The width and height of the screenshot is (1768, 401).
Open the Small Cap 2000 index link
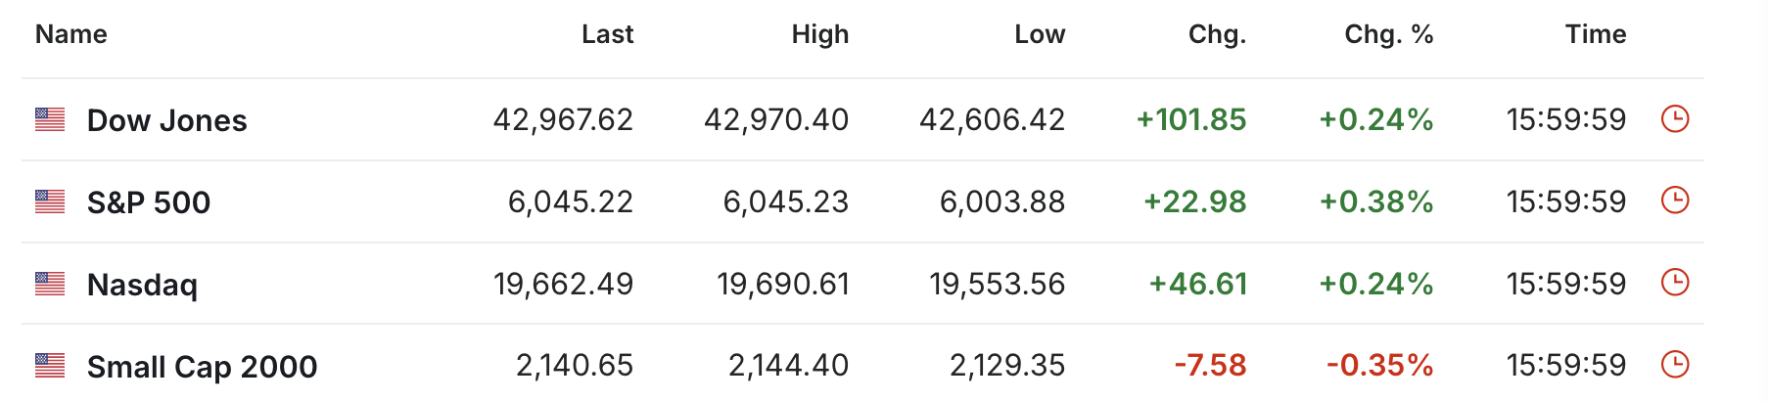[203, 367]
